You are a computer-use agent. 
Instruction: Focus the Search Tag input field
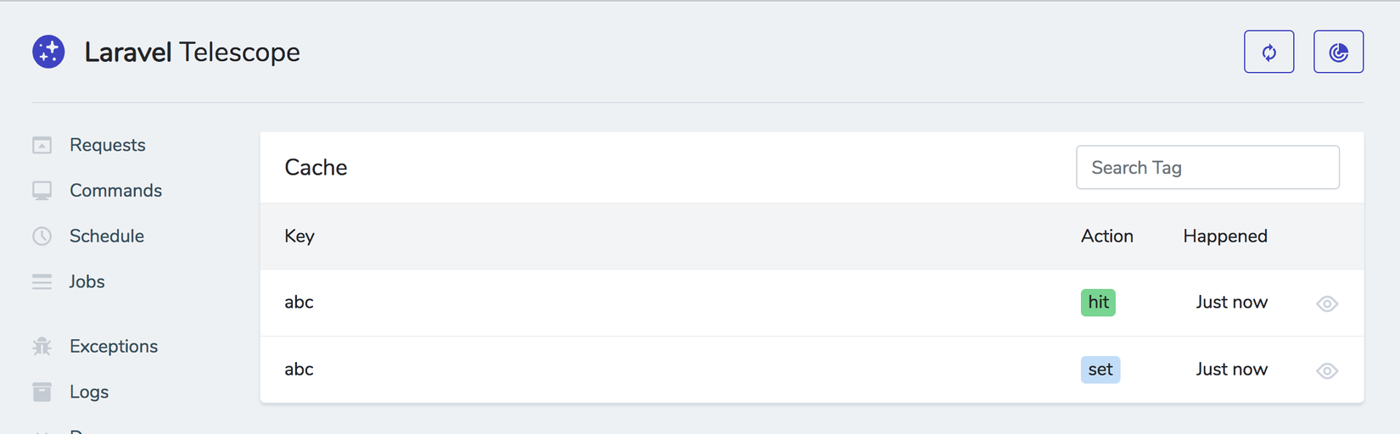pos(1207,168)
